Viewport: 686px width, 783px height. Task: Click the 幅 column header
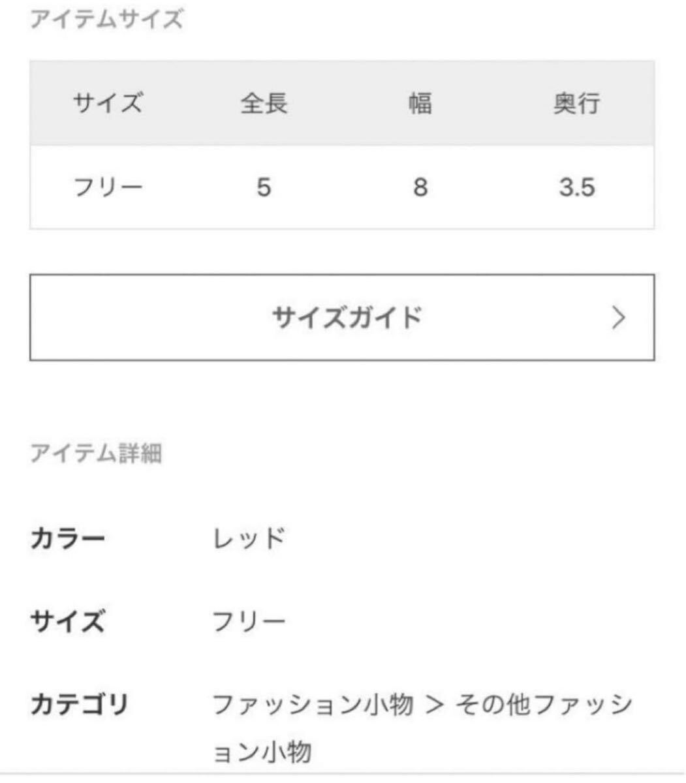(x=420, y=103)
